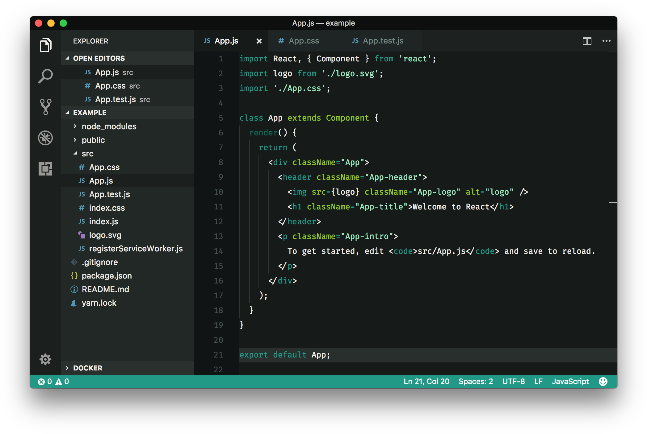This screenshot has width=647, height=434.
Task: Select the Explorer icon in activity bar
Action: point(45,45)
